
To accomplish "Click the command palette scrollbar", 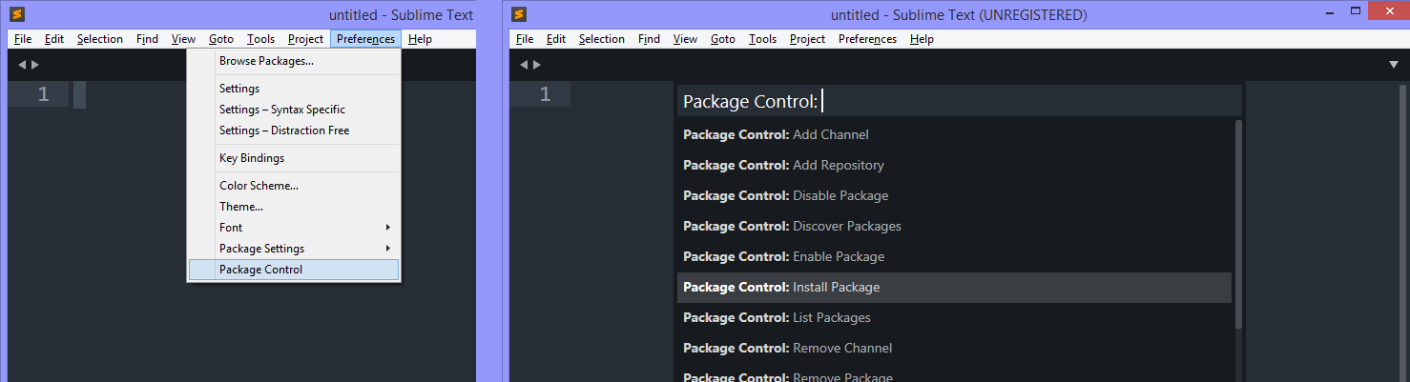I will click(1238, 224).
